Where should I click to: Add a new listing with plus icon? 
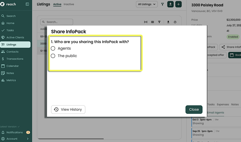pos(178,4)
